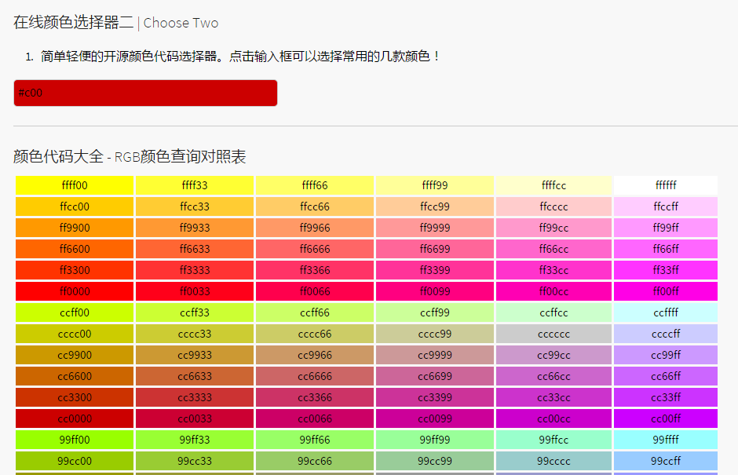Select the ff9933 orange swatch
Viewport: 738px width, 475px height.
click(x=195, y=228)
